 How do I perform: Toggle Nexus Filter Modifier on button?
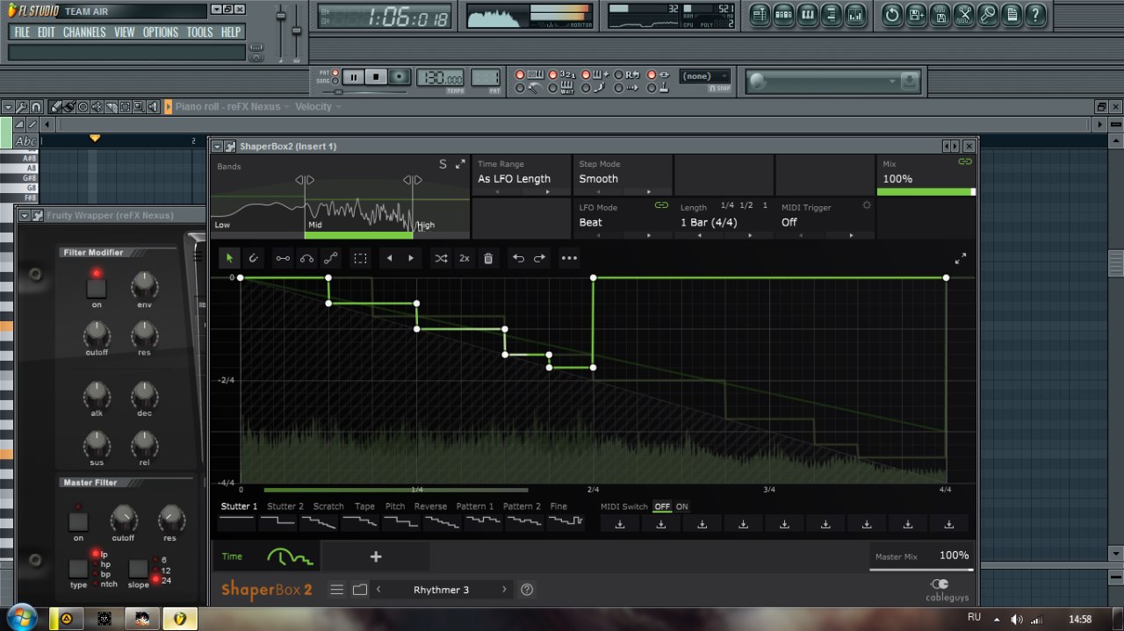97,288
